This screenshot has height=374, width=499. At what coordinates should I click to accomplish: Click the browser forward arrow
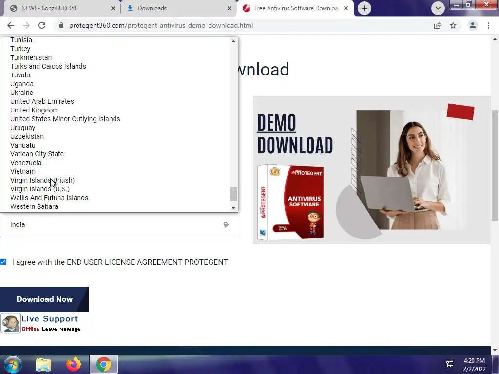coord(26,25)
